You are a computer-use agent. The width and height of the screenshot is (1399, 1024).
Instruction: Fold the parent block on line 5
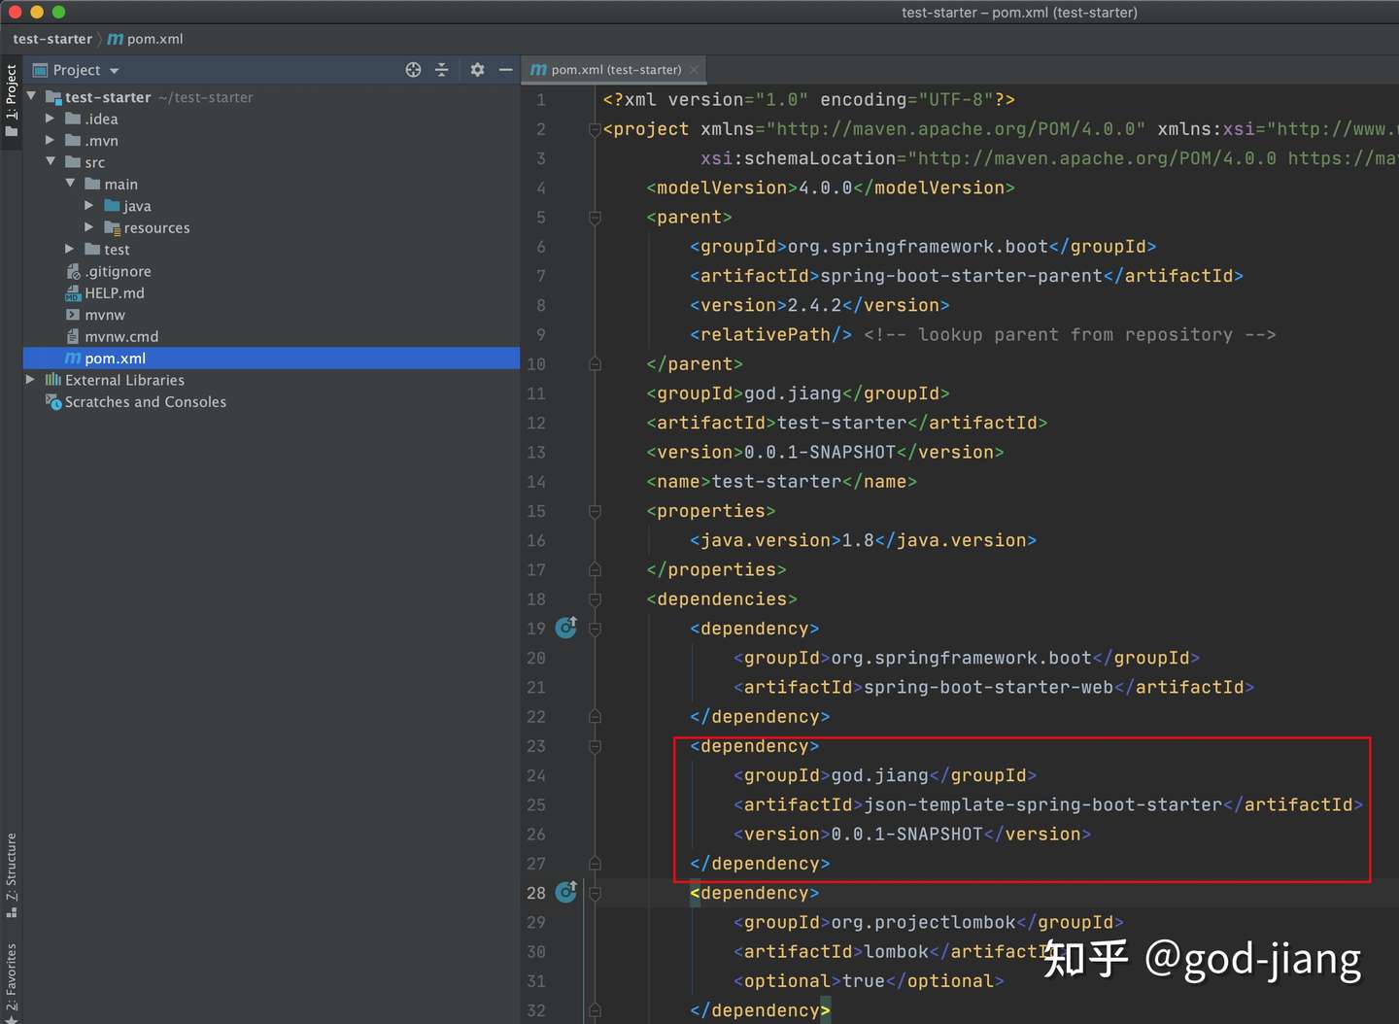click(595, 218)
